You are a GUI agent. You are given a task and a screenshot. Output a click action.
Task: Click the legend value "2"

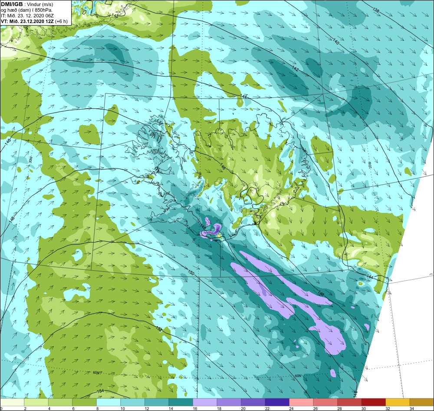click(25, 408)
